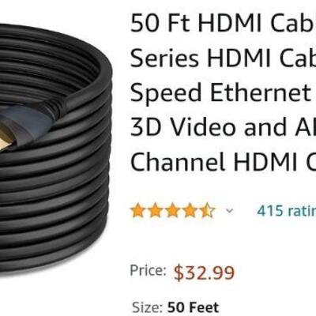This screenshot has height=316, width=316.
Task: Click the "Speed Ethernet" title text
Action: pyautogui.click(x=220, y=92)
